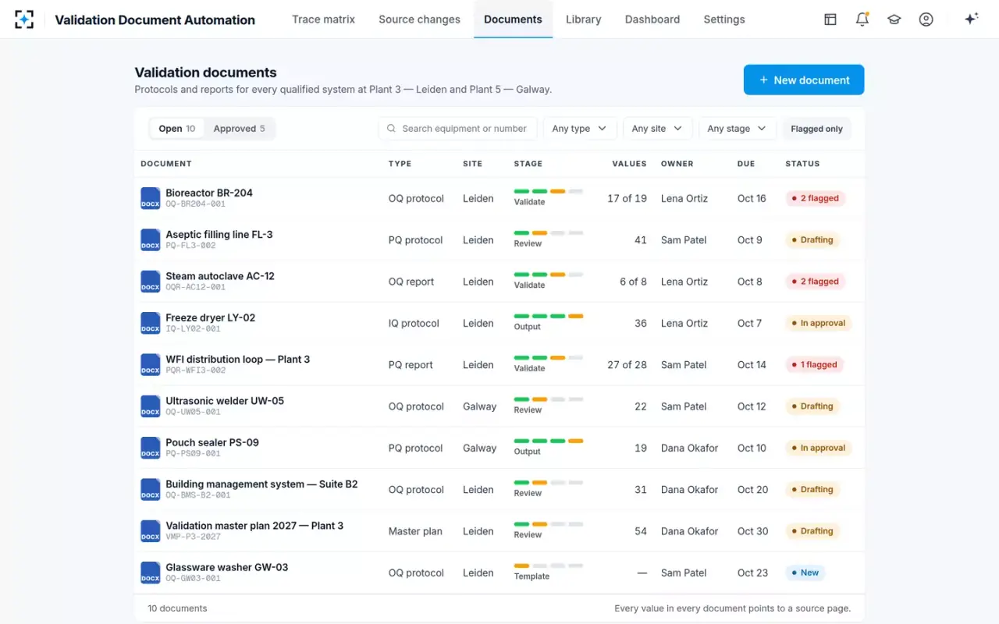
Task: Expand the Any type dropdown
Action: [x=579, y=129]
